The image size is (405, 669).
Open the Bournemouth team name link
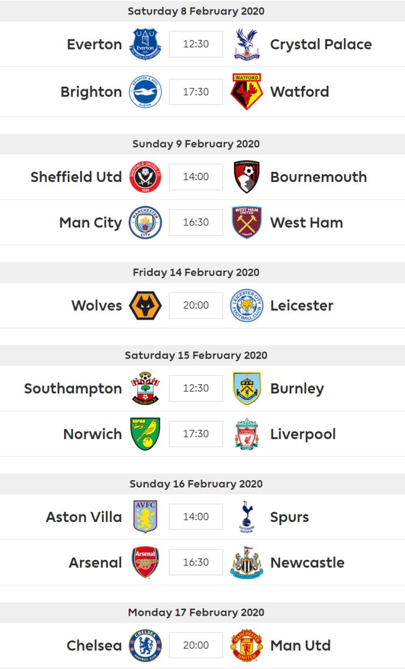pyautogui.click(x=318, y=177)
